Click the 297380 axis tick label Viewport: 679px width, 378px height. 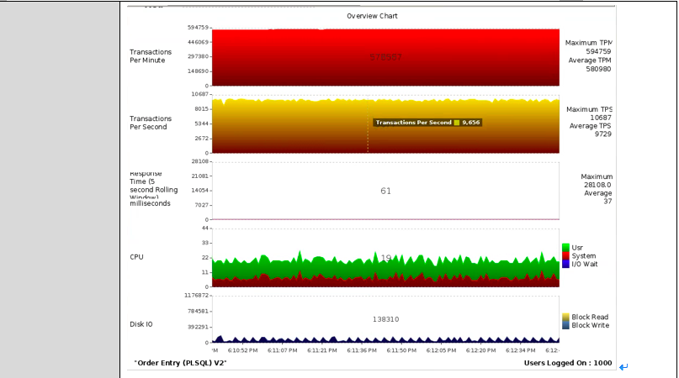click(198, 56)
